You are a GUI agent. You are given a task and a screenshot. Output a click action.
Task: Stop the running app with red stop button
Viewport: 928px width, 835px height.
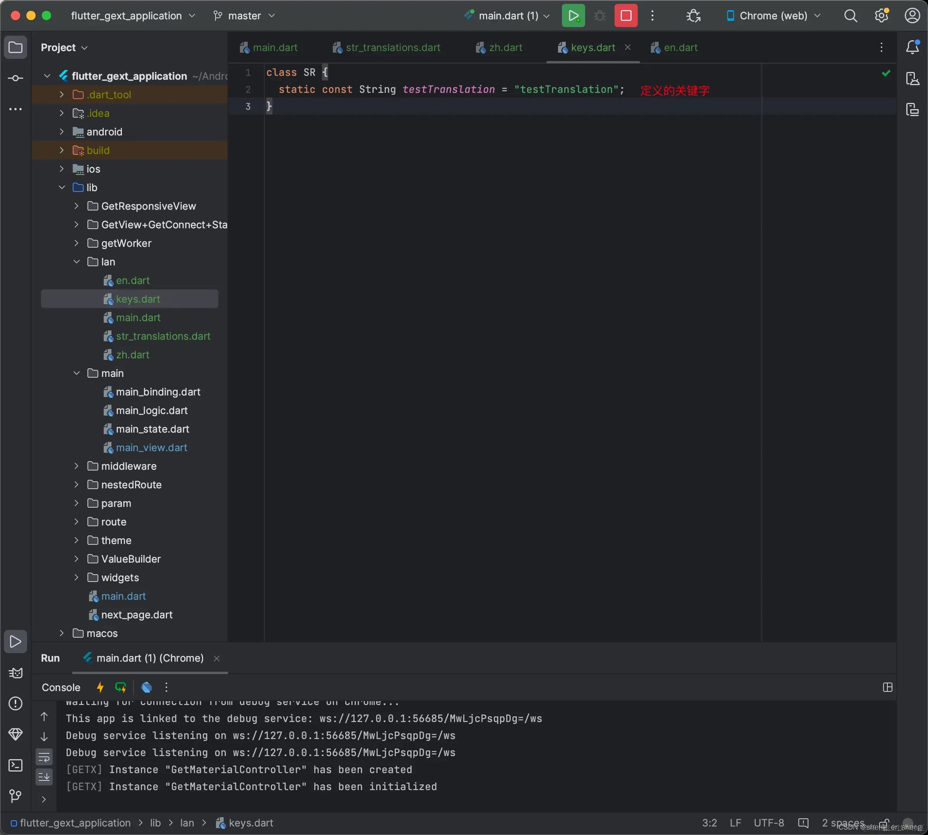coord(625,15)
